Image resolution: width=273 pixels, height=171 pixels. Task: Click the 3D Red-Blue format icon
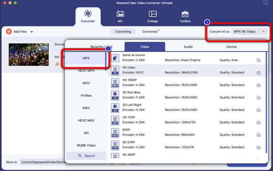115,95
